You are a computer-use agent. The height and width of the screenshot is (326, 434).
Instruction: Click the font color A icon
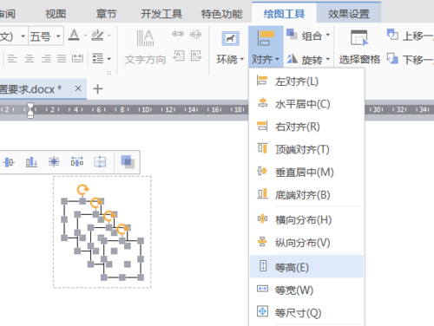74,36
